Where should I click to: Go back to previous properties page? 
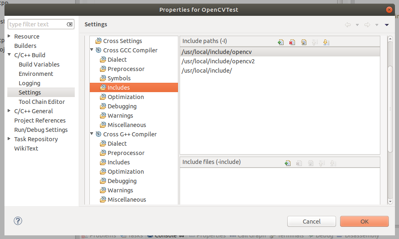point(347,25)
